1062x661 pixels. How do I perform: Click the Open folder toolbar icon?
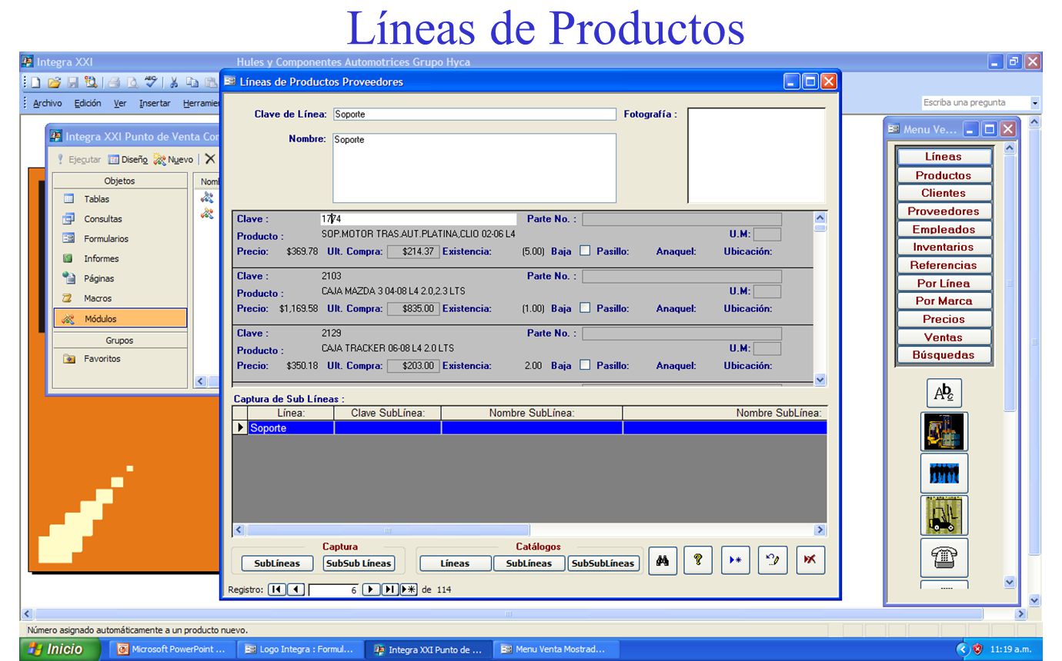point(54,81)
